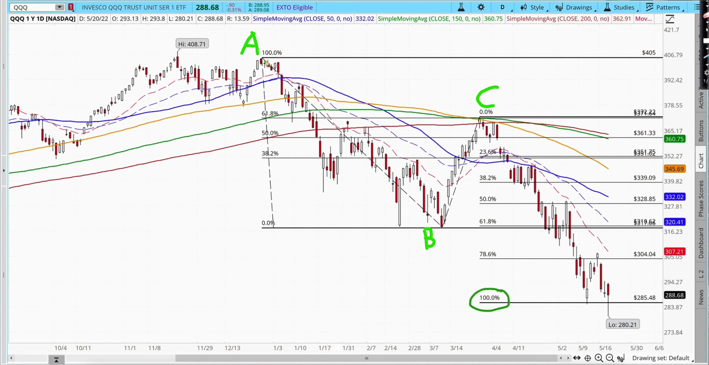This screenshot has height=365, width=709.
Task: Click the truncated Mov... study label
Action: pos(643,19)
